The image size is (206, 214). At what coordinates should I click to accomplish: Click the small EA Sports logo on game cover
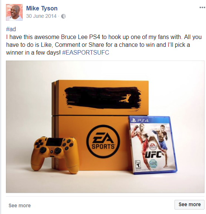[x=153, y=146]
